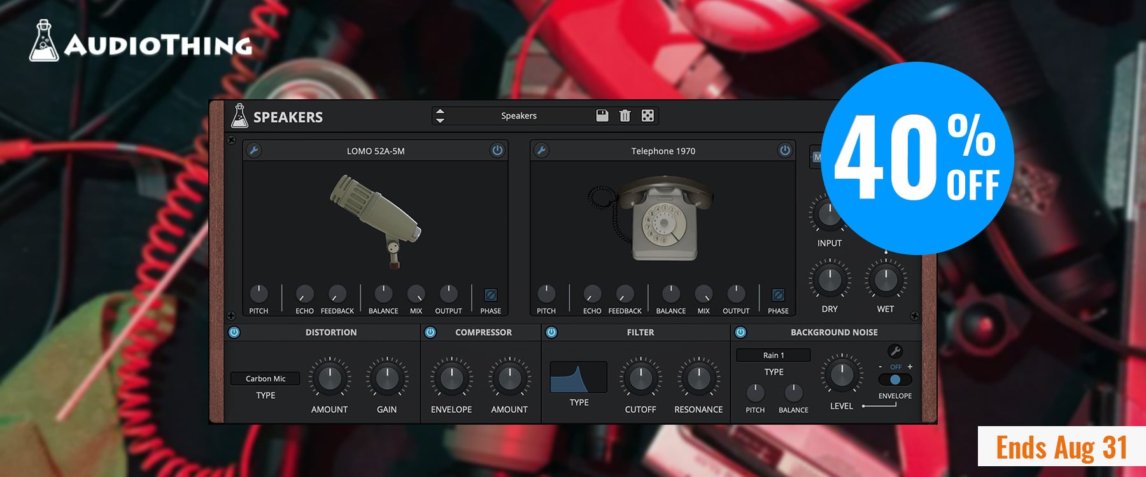Turn off the Background Noise section

click(740, 332)
